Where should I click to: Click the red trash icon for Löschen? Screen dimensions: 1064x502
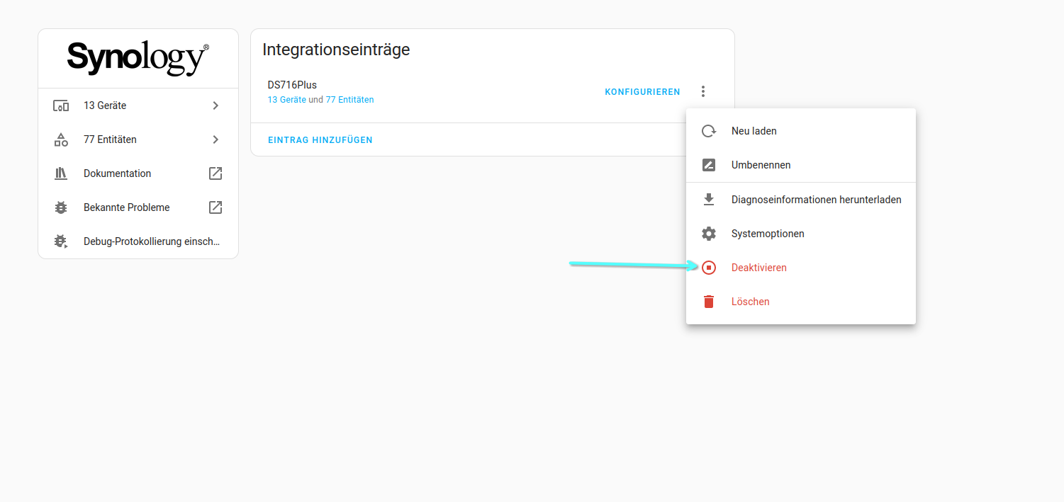[x=708, y=302]
